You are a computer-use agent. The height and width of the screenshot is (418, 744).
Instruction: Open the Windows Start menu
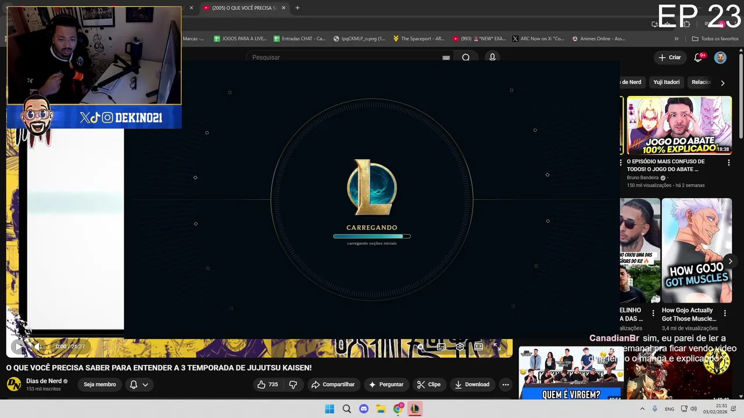pyautogui.click(x=330, y=409)
